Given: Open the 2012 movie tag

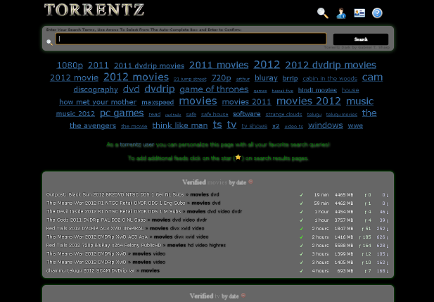Looking at the screenshot, I should 74,77.
